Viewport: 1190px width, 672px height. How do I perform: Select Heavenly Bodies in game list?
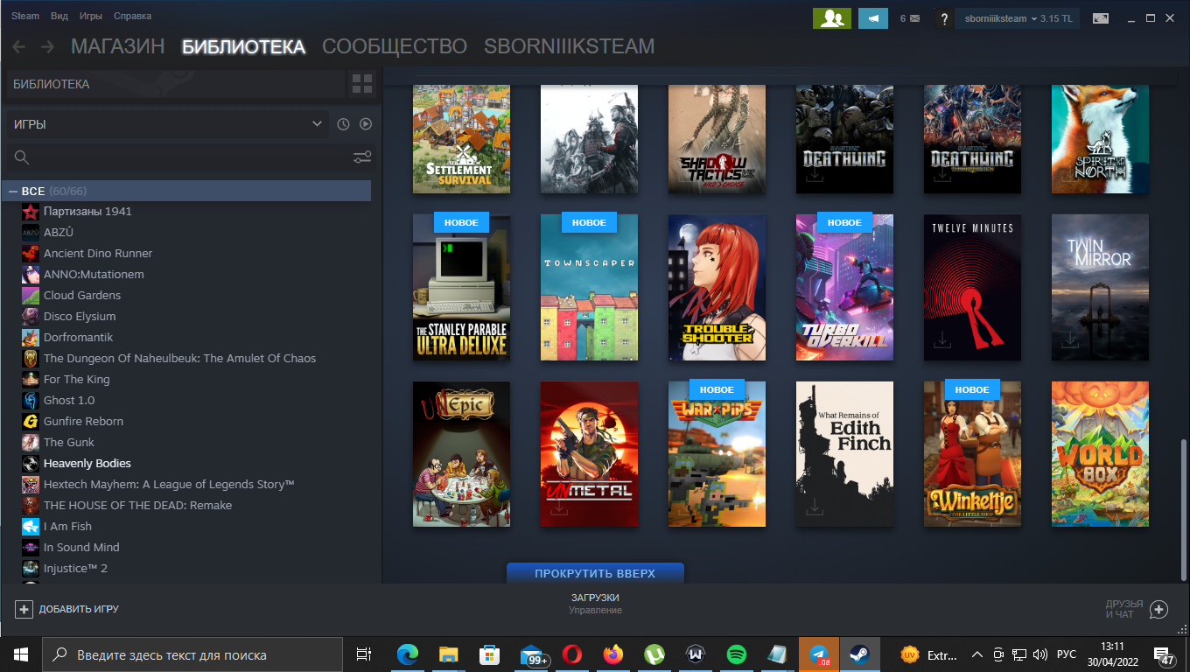(87, 463)
